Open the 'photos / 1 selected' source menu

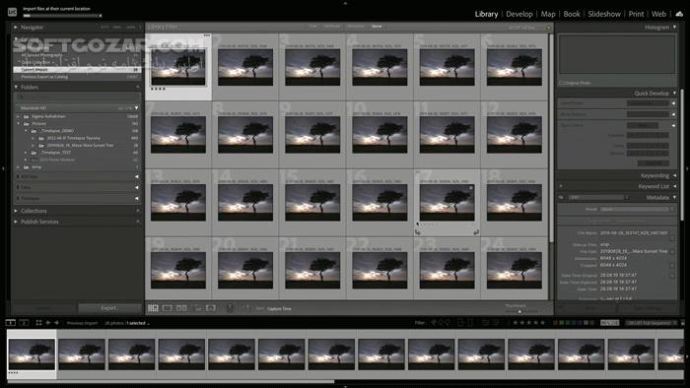point(127,323)
